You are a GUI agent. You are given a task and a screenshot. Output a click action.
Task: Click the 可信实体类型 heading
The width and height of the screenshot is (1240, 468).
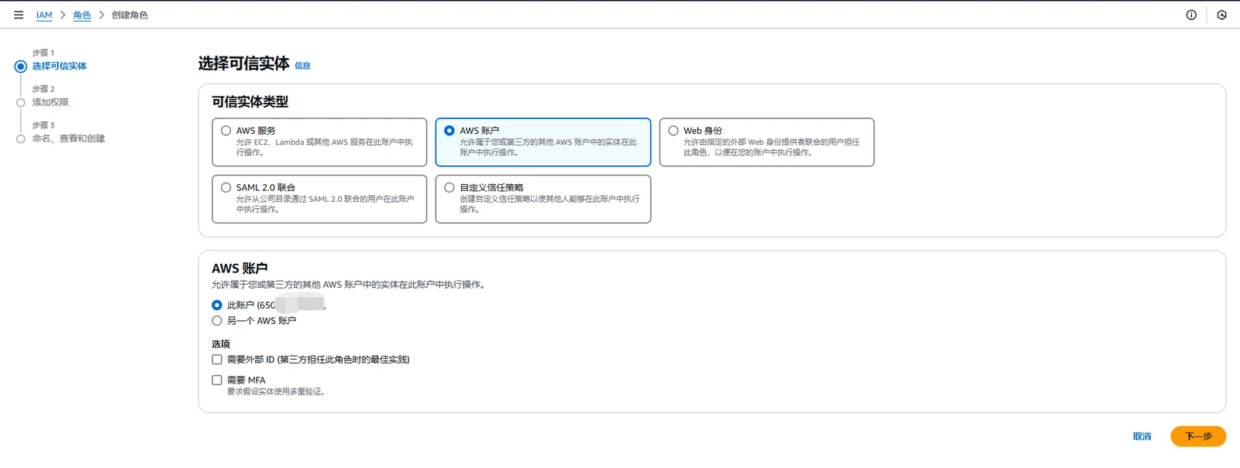pyautogui.click(x=250, y=101)
